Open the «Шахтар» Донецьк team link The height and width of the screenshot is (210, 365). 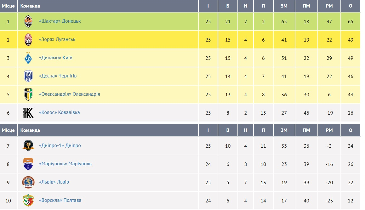[x=60, y=21]
